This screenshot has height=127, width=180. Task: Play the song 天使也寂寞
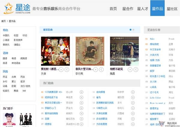point(133,113)
